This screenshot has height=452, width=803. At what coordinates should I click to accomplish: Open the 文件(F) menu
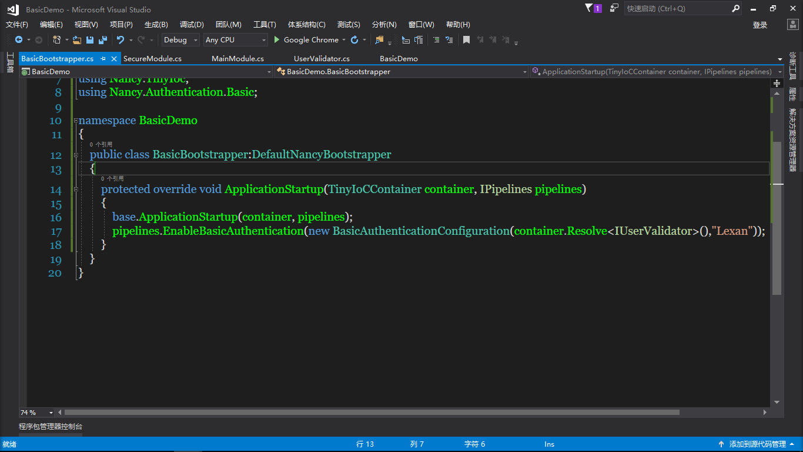coord(17,25)
